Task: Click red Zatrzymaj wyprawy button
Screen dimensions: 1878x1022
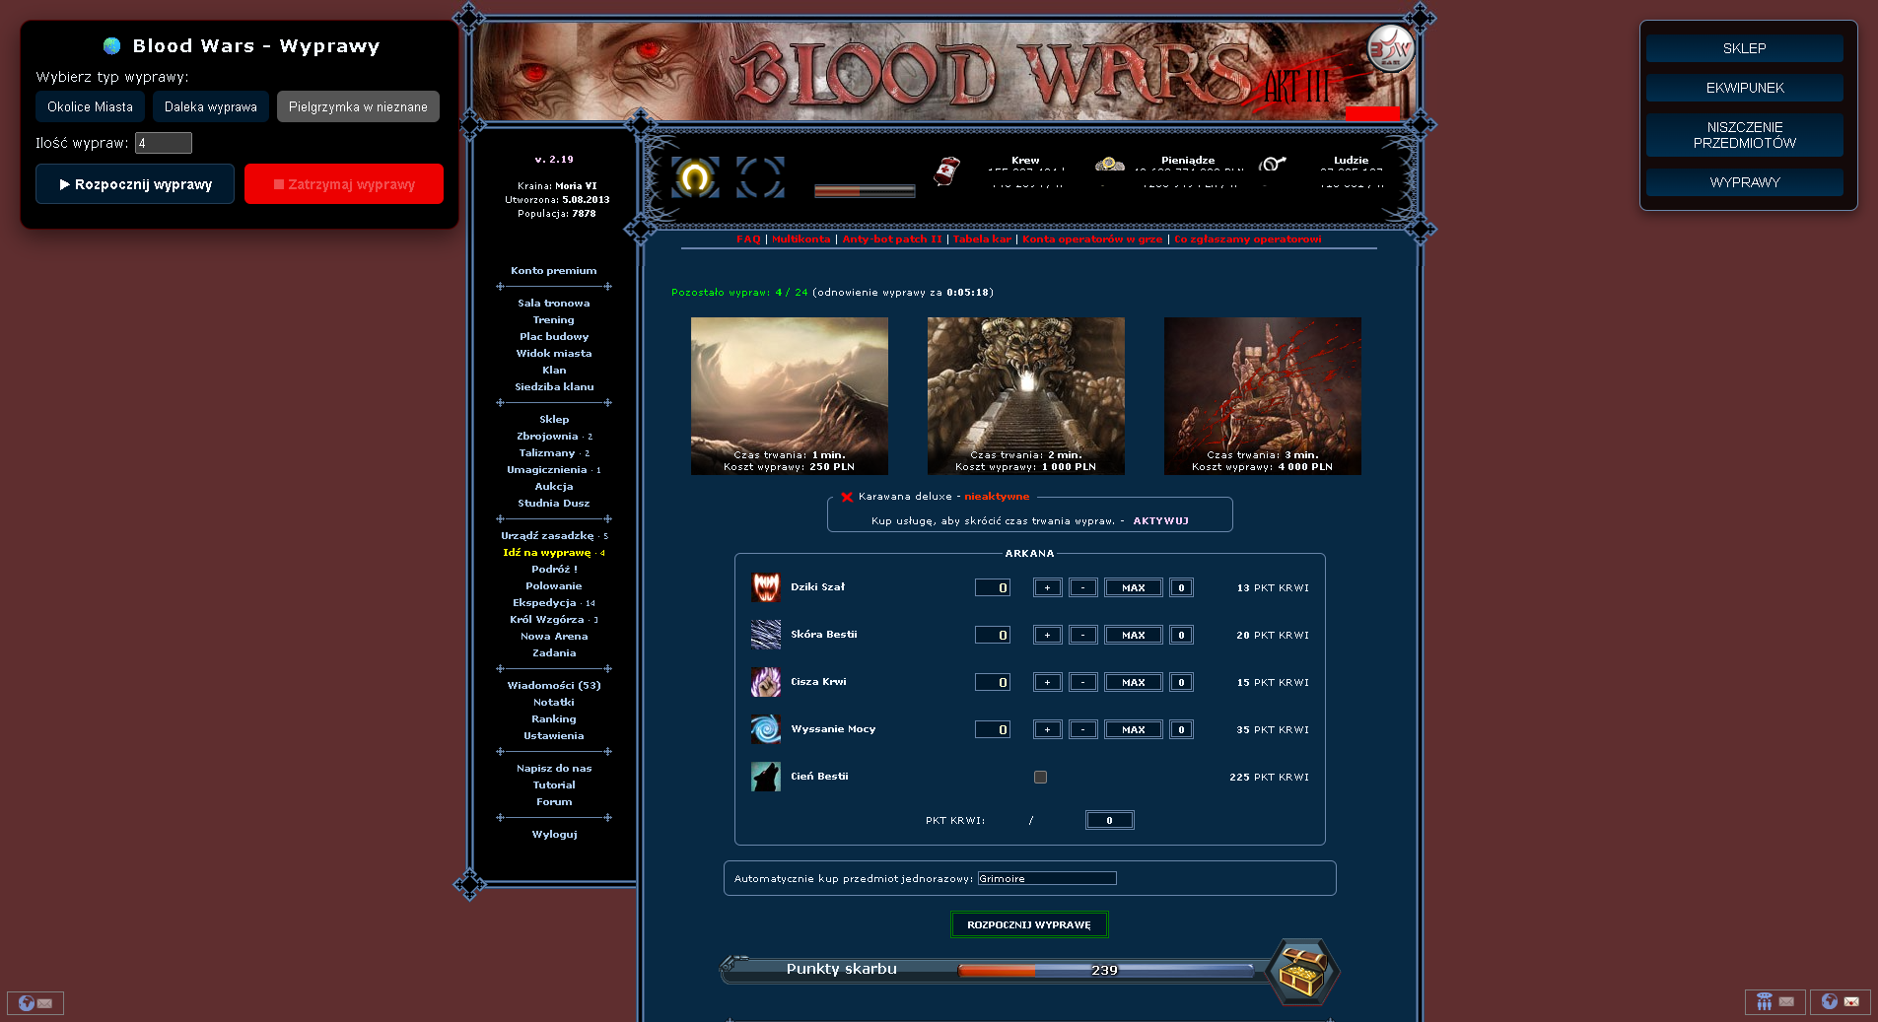Action: click(x=344, y=184)
